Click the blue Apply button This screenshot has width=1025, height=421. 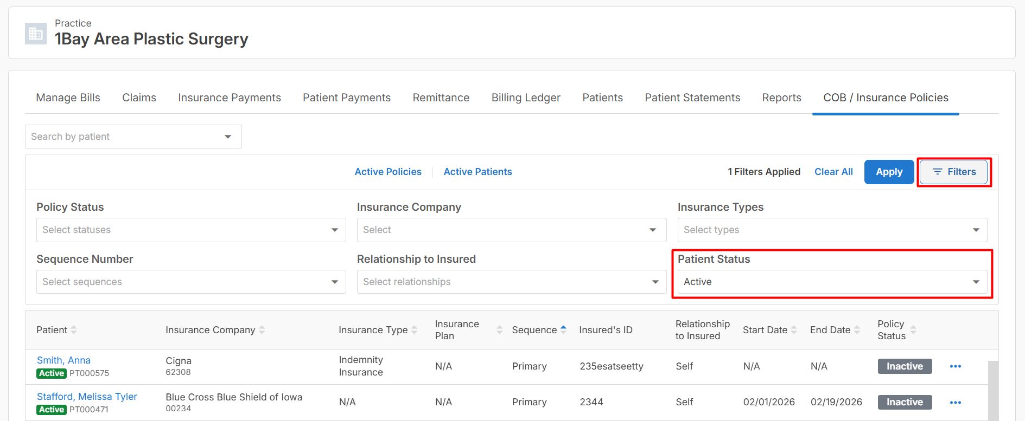[889, 172]
